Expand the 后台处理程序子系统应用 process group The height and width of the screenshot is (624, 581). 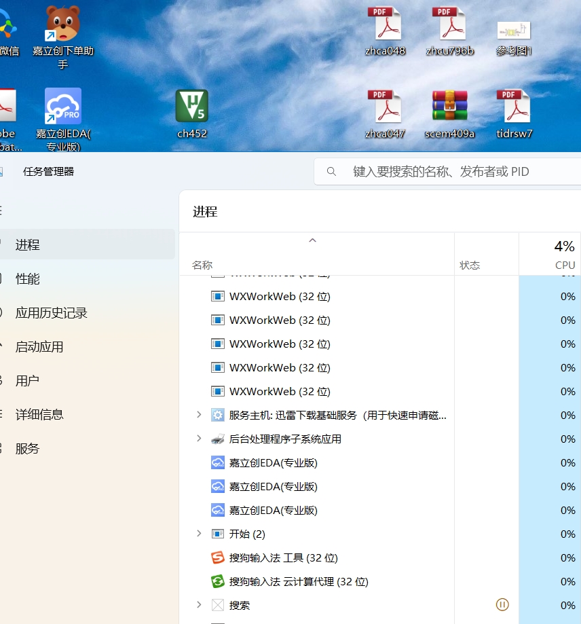point(199,439)
